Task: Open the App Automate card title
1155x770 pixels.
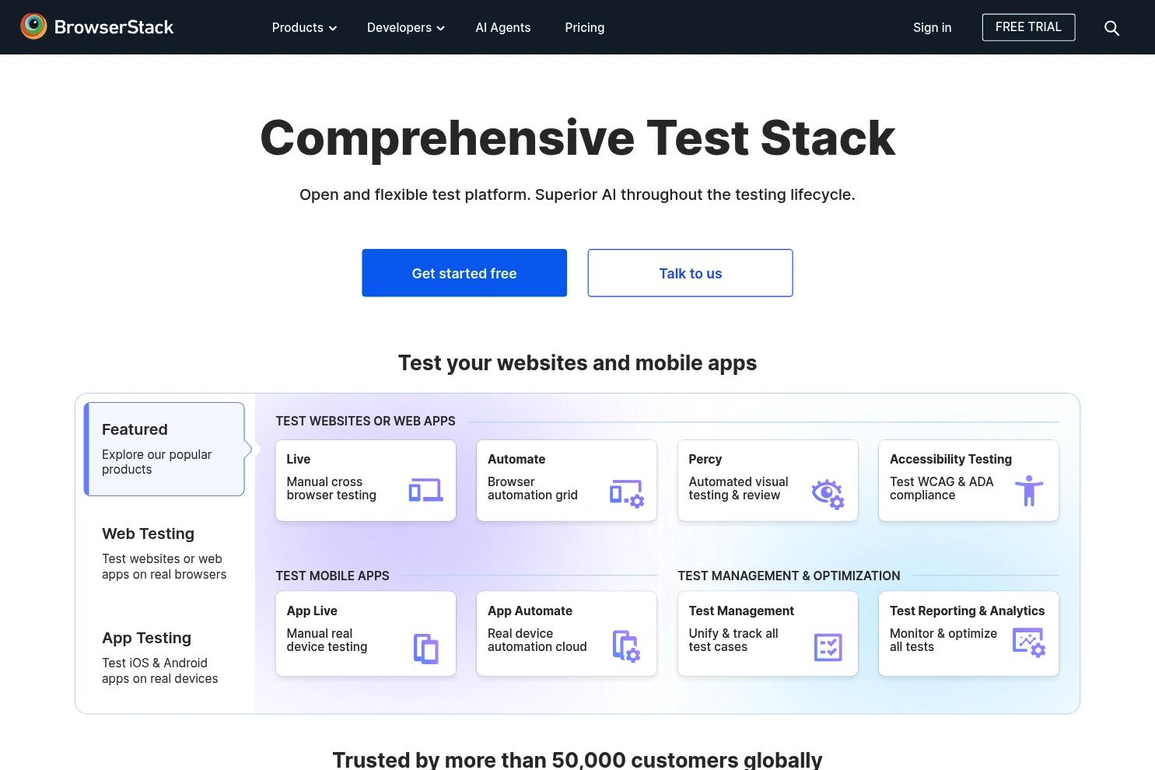Action: pyautogui.click(x=530, y=611)
